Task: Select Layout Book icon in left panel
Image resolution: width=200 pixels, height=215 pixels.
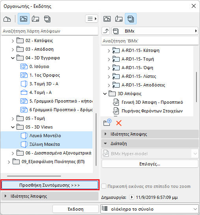Action: [x=35, y=19]
